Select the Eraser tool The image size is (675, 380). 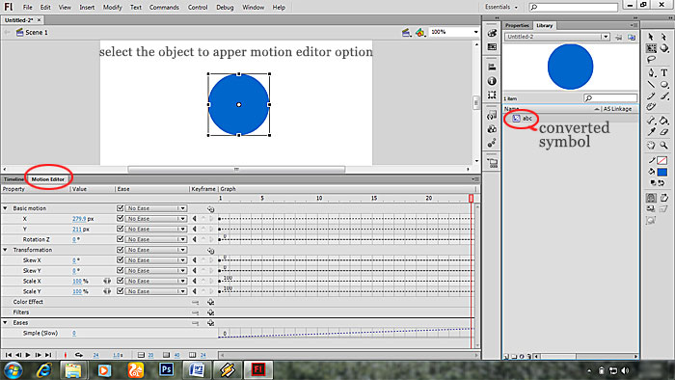coord(664,132)
